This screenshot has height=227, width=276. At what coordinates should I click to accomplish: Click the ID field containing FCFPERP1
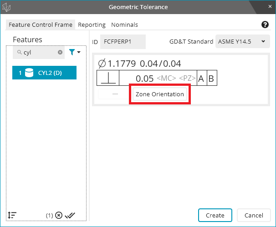tap(123, 42)
